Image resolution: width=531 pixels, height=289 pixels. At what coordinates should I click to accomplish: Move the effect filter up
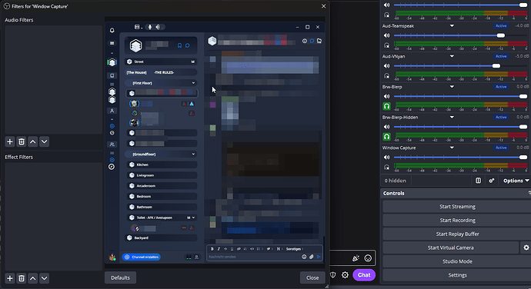point(33,278)
